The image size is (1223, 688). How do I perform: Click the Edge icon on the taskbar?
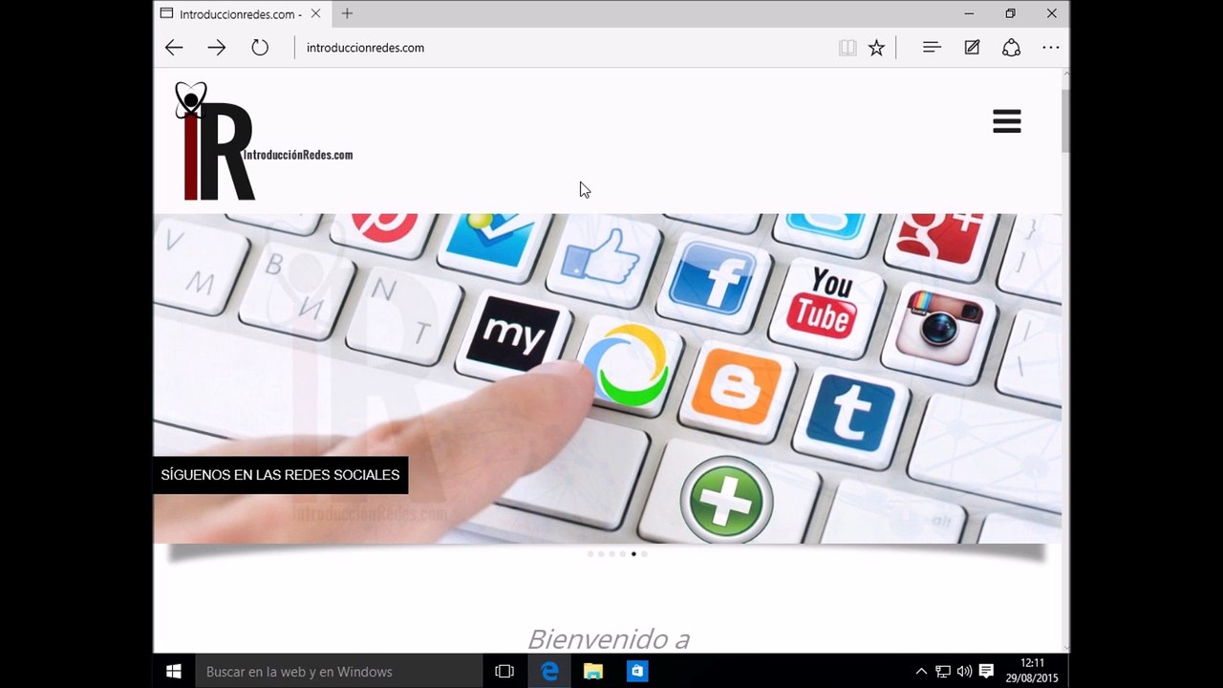[x=549, y=672]
